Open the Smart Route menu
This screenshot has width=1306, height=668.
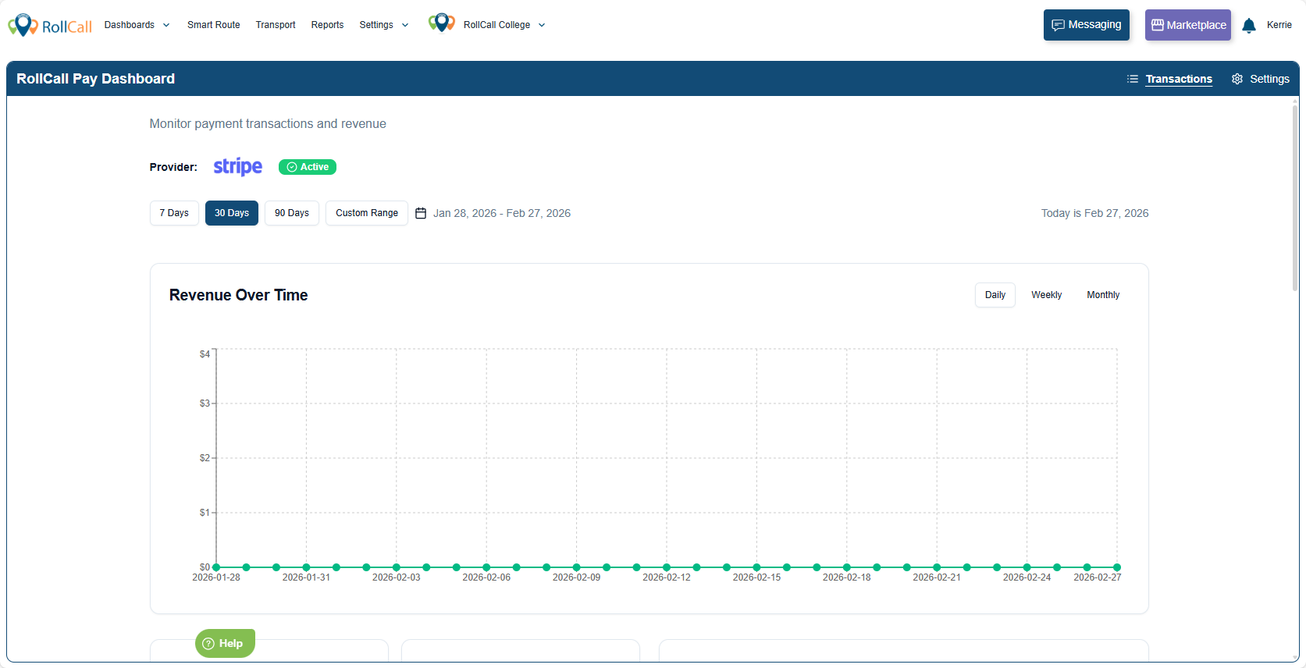(213, 25)
